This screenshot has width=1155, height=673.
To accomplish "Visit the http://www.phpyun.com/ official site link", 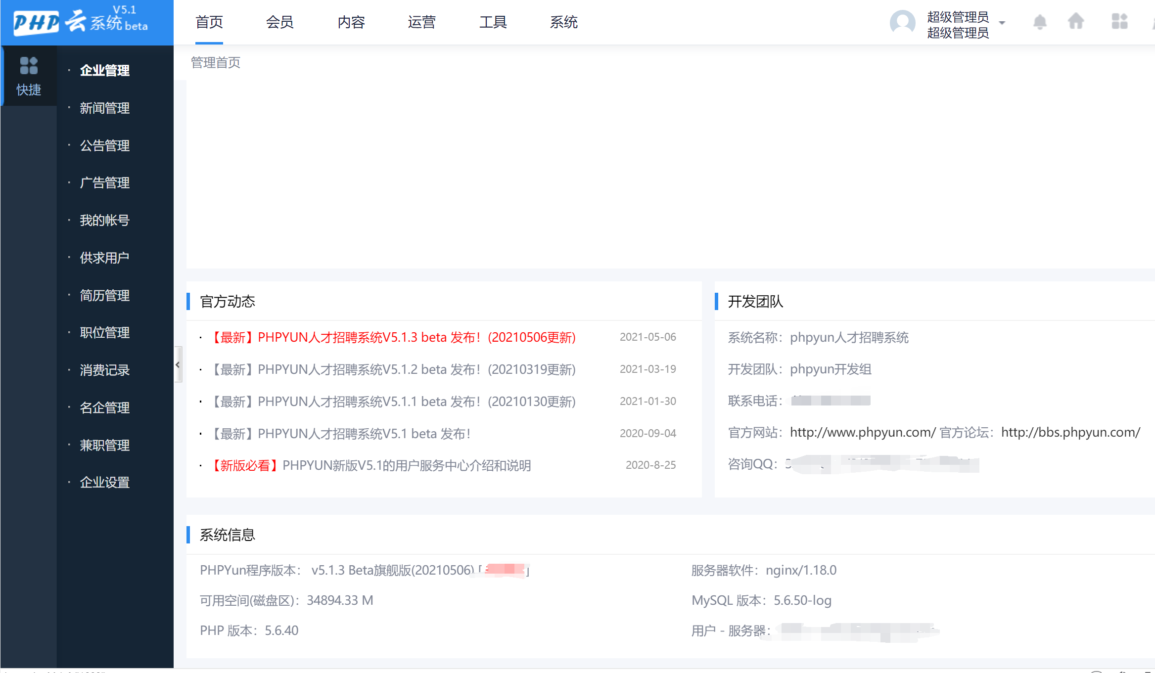I will 862,432.
